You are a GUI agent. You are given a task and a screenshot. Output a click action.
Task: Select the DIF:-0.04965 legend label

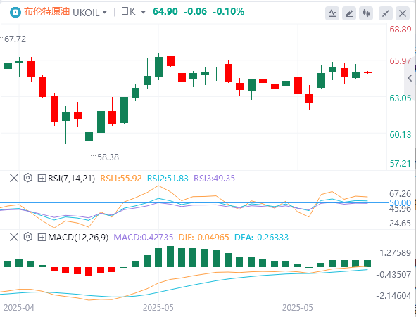(203, 238)
